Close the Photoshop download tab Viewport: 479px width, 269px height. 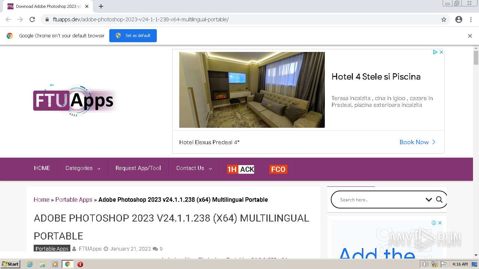[x=87, y=6]
